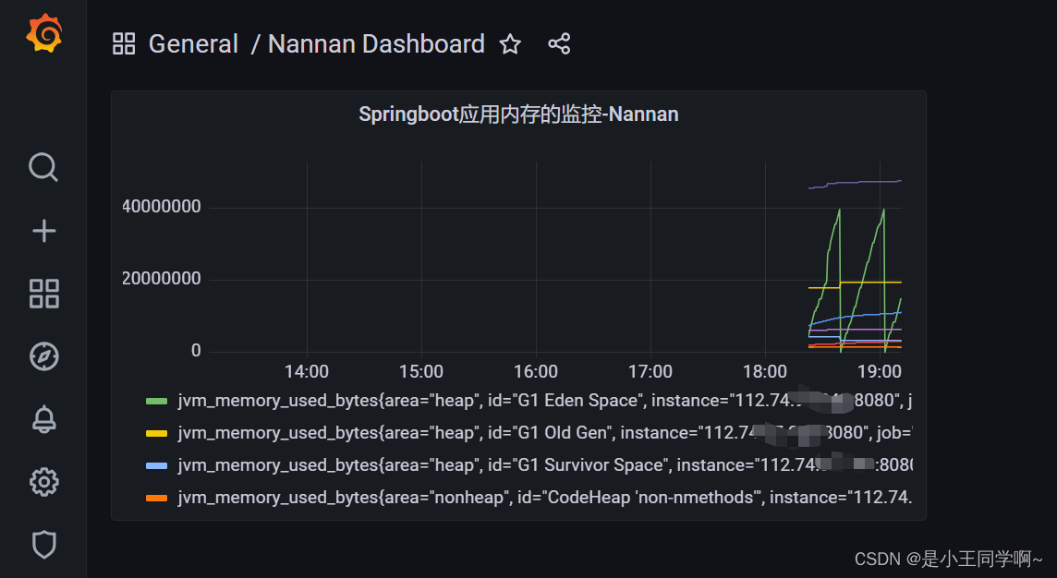Mark dashboard as favorite with the star
1057x578 pixels.
point(510,43)
